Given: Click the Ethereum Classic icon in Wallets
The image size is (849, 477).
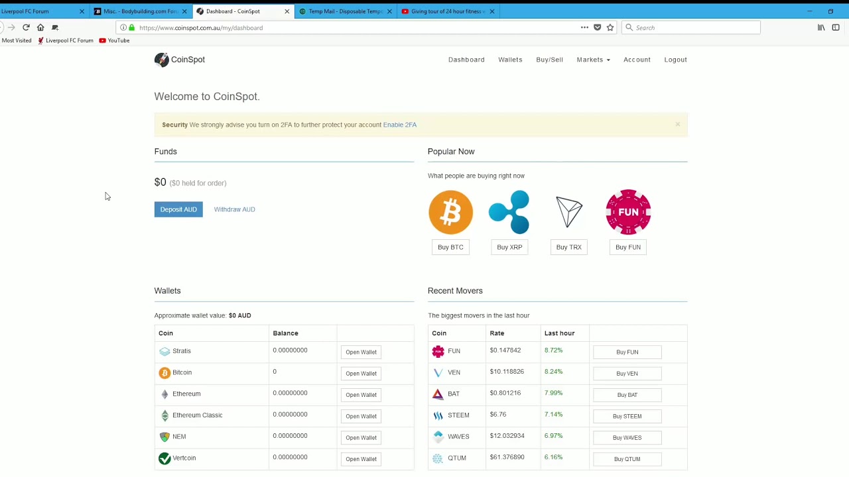Looking at the screenshot, I should pyautogui.click(x=164, y=415).
